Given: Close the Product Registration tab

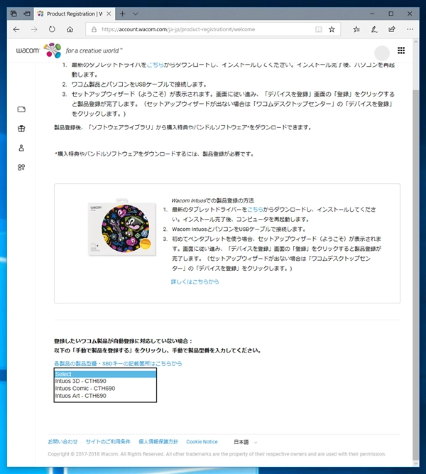Looking at the screenshot, I should tap(109, 14).
